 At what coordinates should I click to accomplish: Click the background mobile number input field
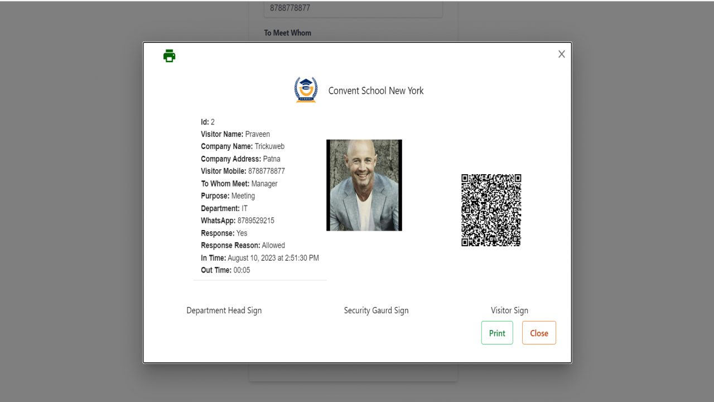353,8
